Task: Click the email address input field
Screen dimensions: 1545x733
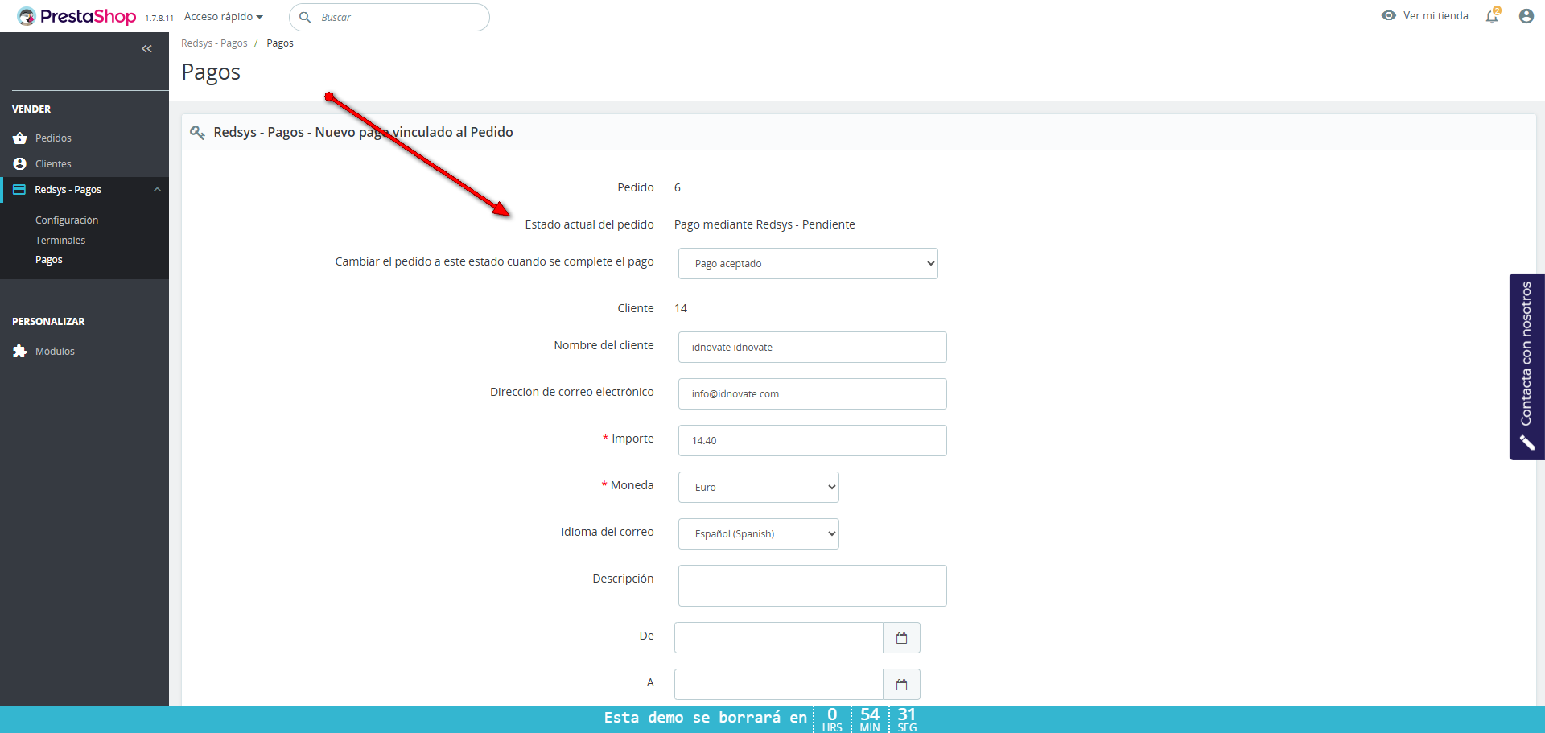Action: pyautogui.click(x=813, y=394)
